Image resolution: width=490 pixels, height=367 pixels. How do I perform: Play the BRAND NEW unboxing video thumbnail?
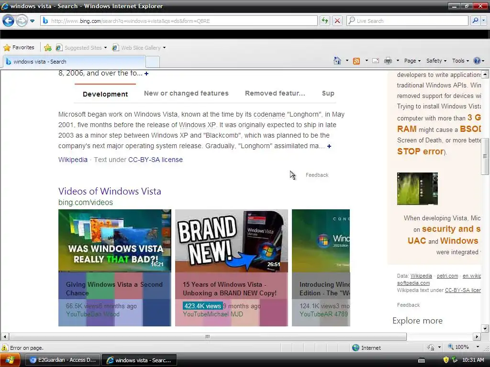coord(231,241)
